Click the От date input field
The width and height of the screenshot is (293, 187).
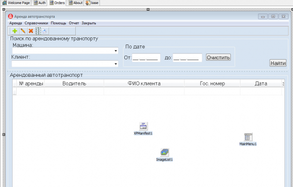[x=146, y=58]
